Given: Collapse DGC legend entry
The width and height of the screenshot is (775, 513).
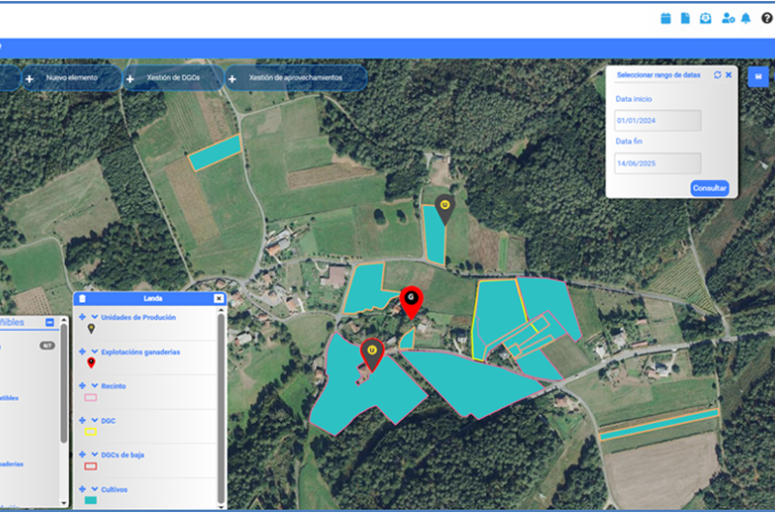Looking at the screenshot, I should pos(94,420).
